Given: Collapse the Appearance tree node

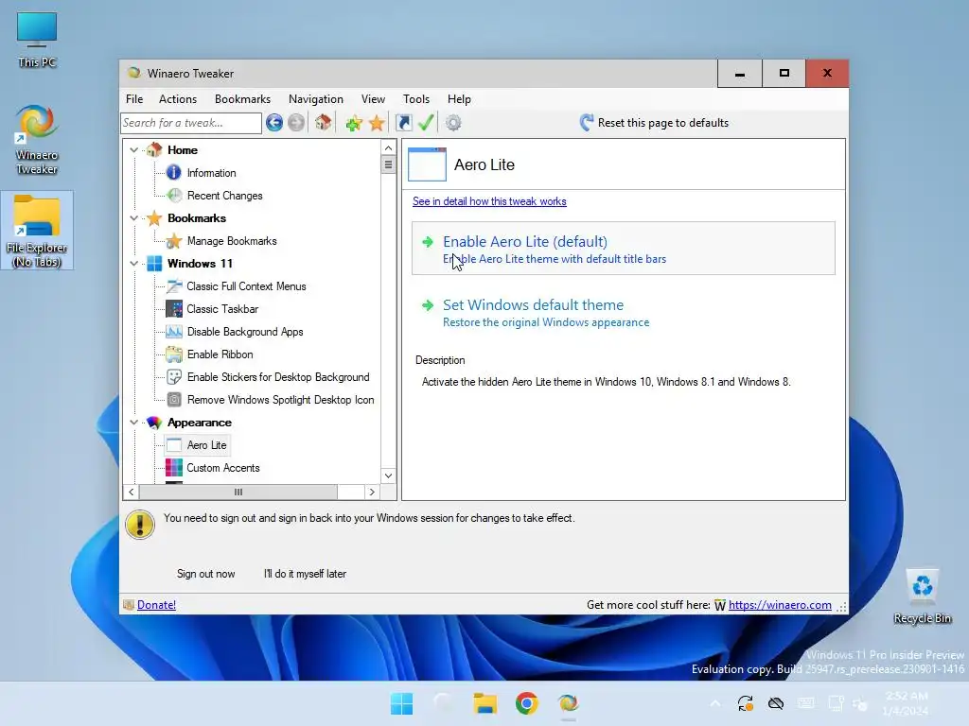Looking at the screenshot, I should (x=134, y=423).
